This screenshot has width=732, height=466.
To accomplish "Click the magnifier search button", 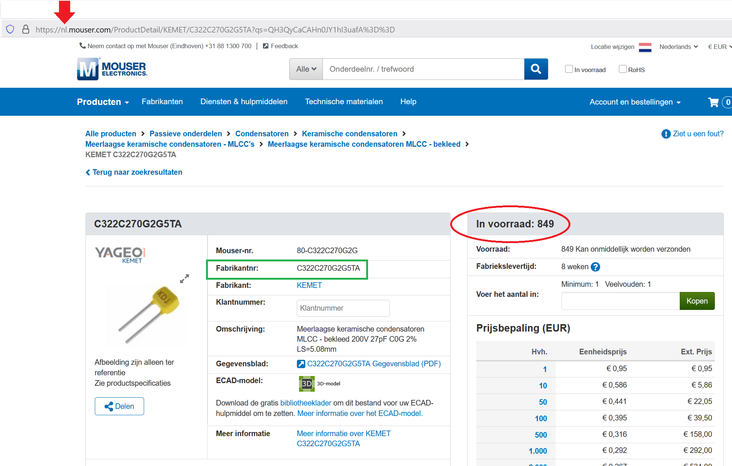I will pyautogui.click(x=536, y=69).
